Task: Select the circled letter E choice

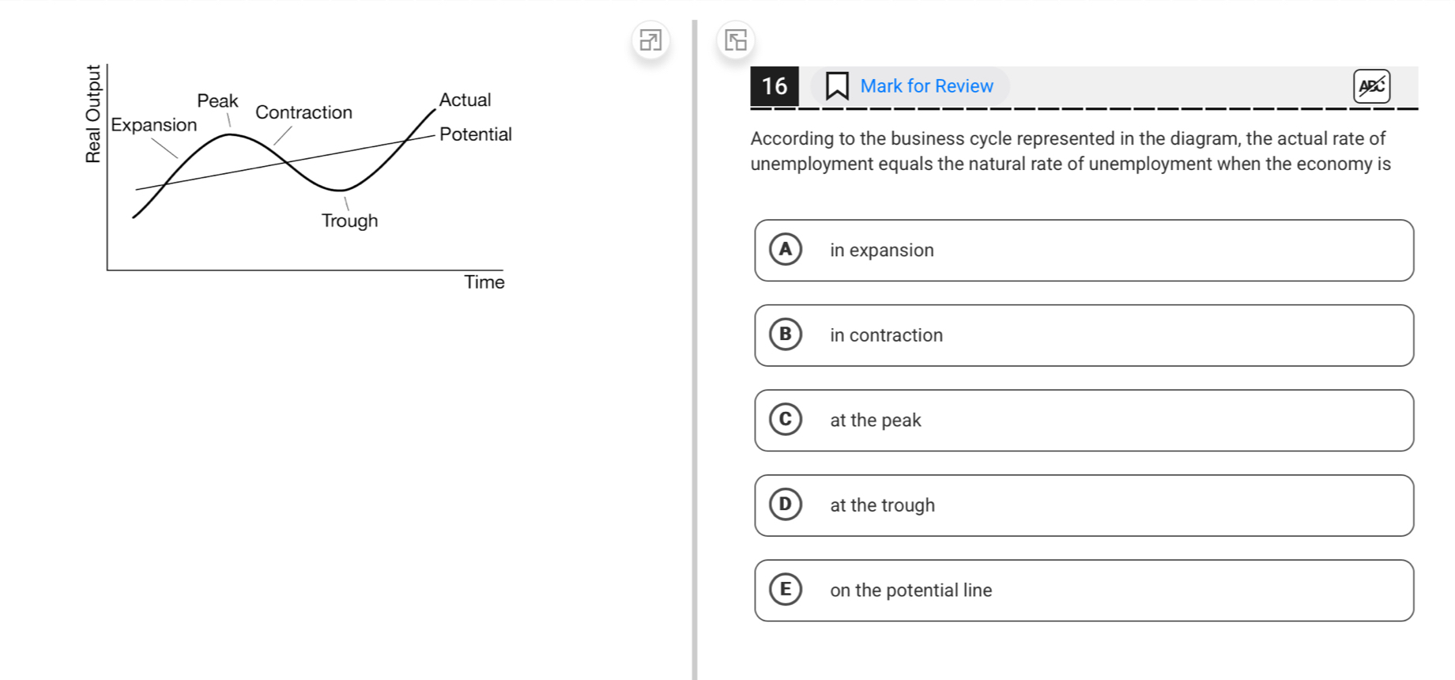Action: coord(786,590)
